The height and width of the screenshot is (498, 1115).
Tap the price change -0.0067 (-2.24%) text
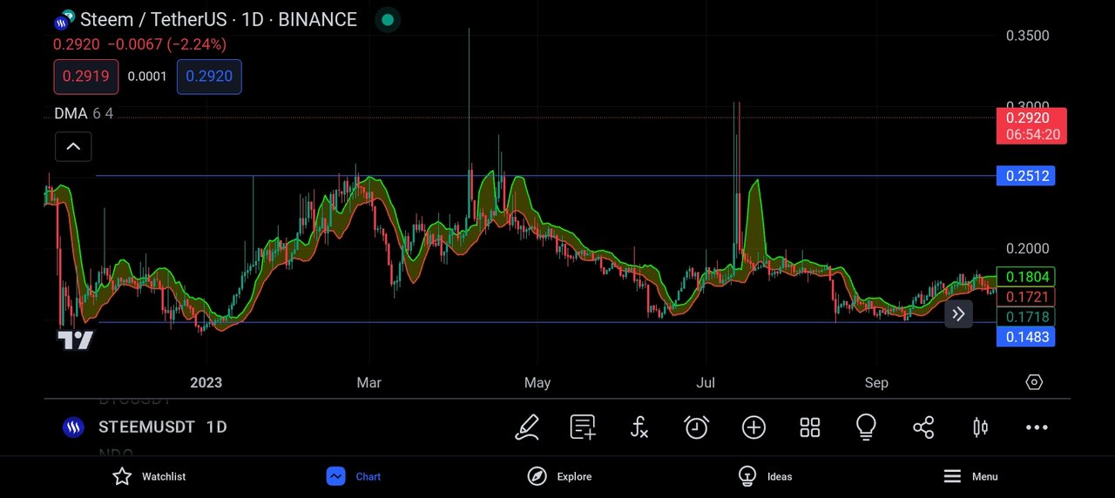(166, 44)
